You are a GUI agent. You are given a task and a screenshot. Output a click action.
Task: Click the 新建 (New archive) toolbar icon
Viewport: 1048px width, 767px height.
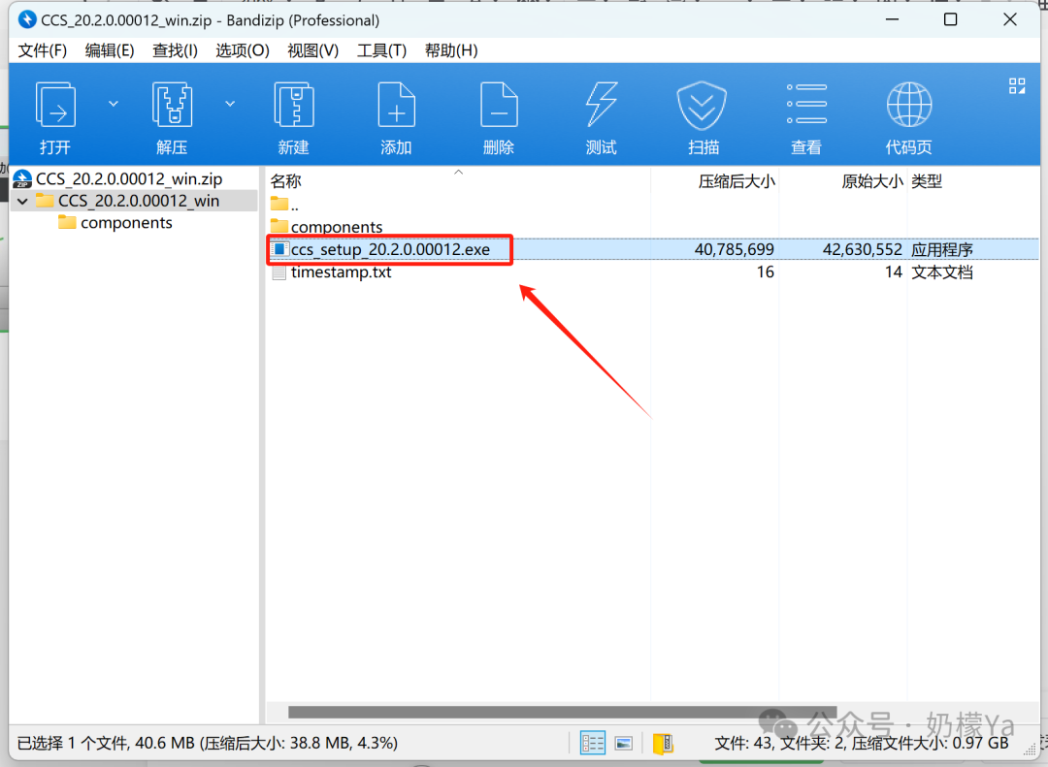[x=294, y=104]
